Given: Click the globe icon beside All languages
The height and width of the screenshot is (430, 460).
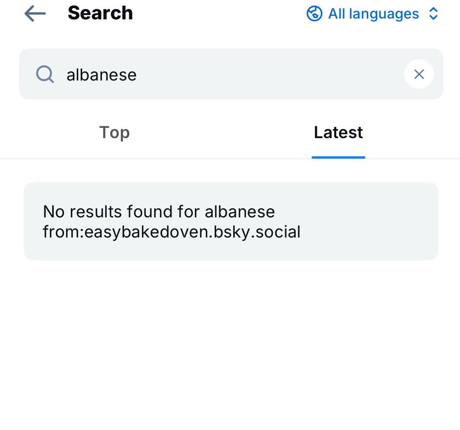Looking at the screenshot, I should pyautogui.click(x=315, y=14).
